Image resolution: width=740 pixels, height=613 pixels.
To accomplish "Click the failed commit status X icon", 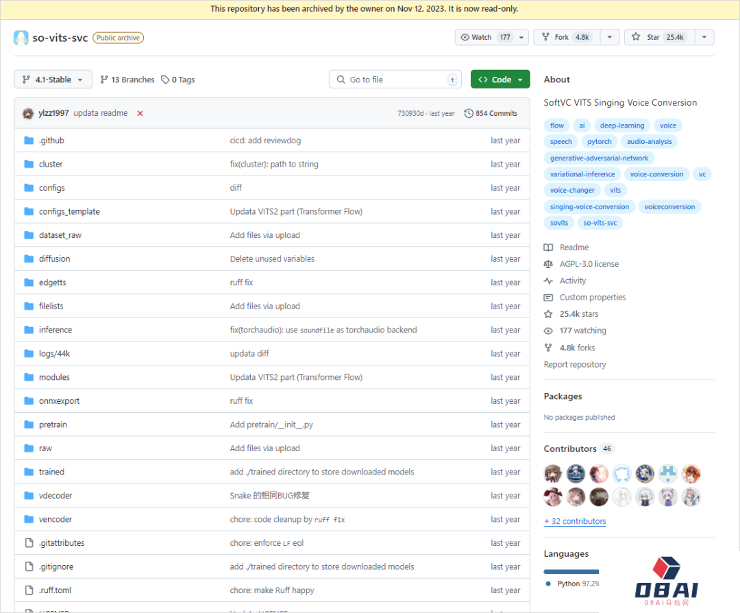I will click(140, 113).
